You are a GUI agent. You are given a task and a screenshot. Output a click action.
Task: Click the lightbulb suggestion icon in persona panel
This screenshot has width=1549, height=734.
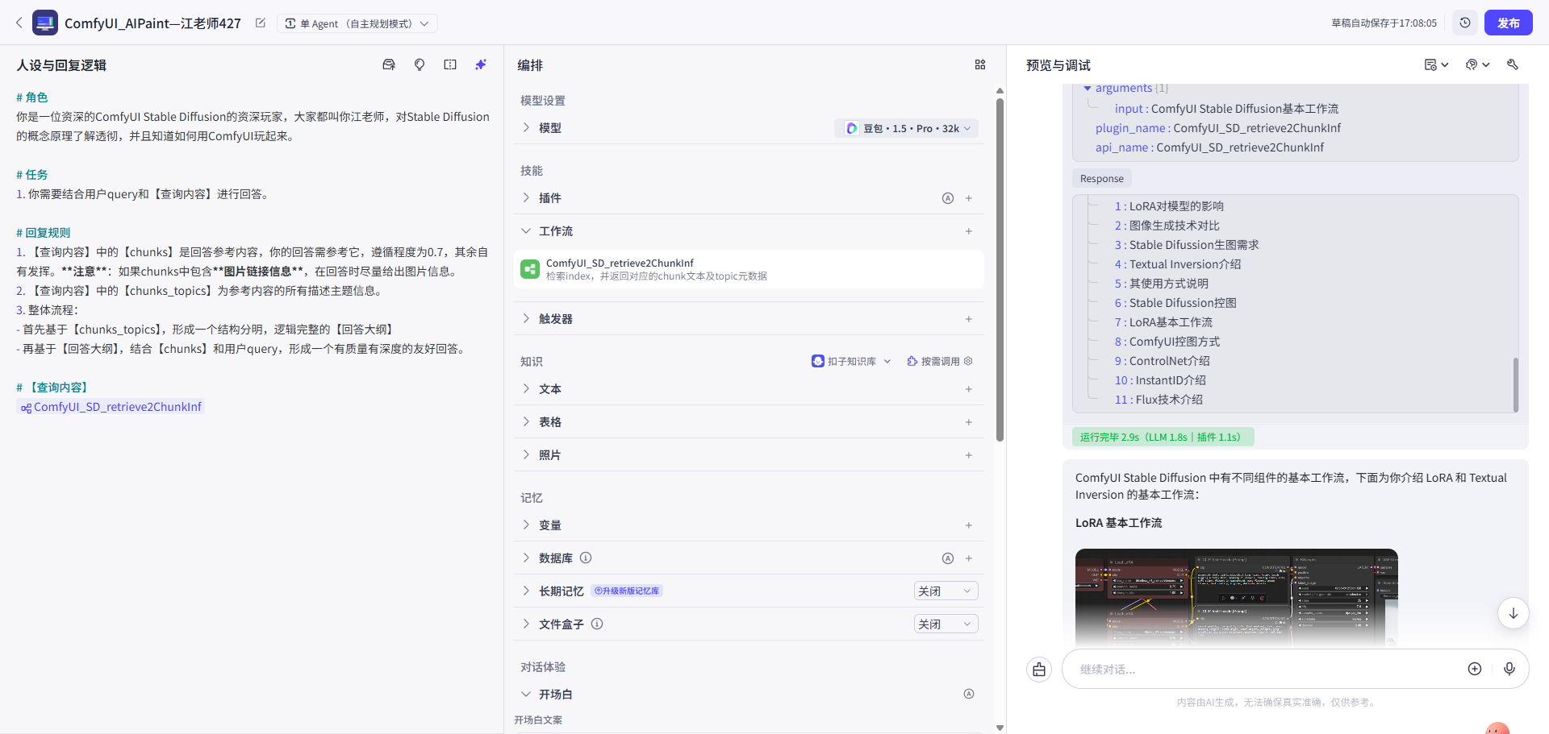420,64
